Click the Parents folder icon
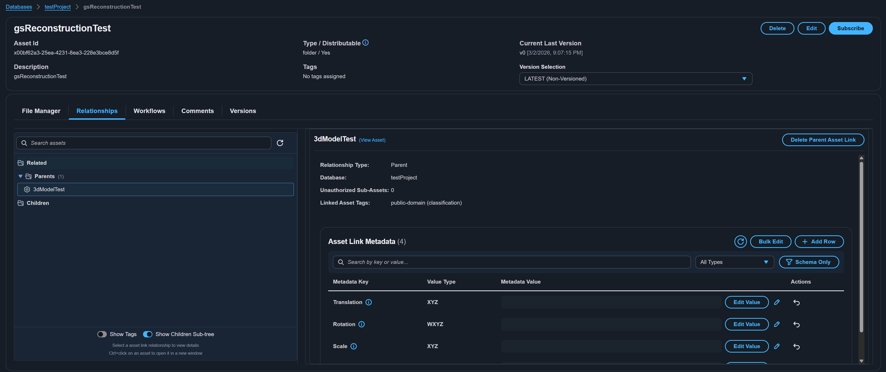The image size is (886, 372). tap(29, 176)
